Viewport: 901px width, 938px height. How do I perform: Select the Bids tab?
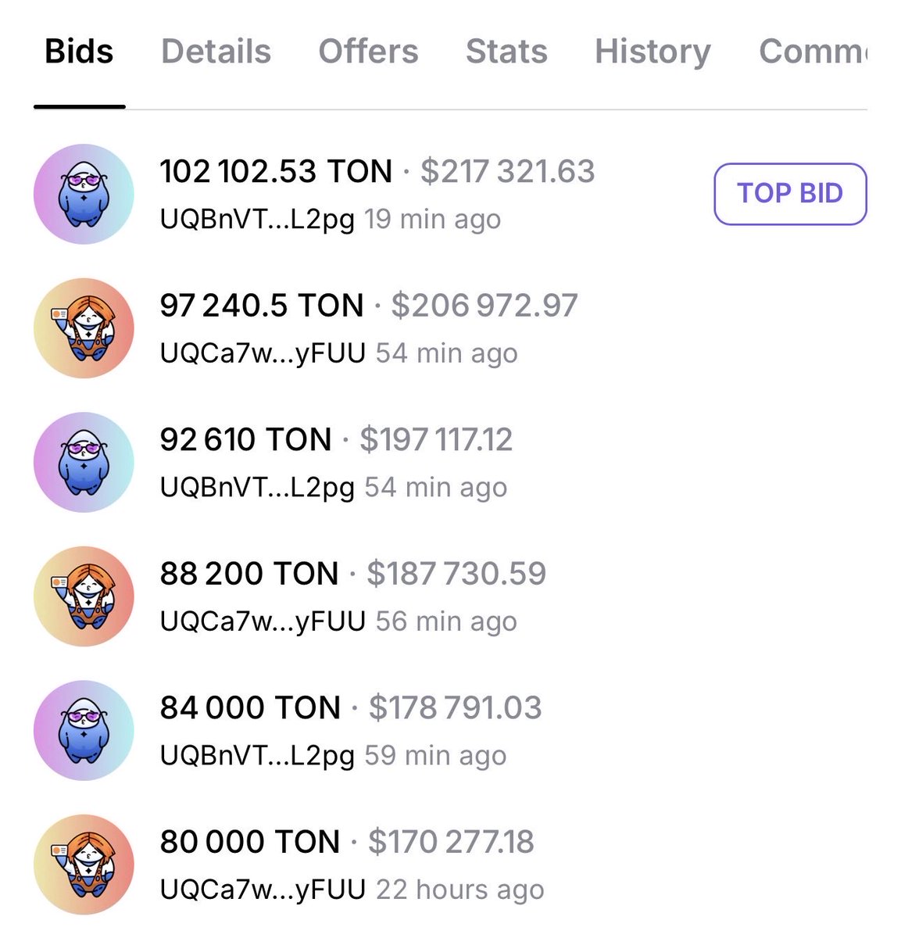pos(79,52)
